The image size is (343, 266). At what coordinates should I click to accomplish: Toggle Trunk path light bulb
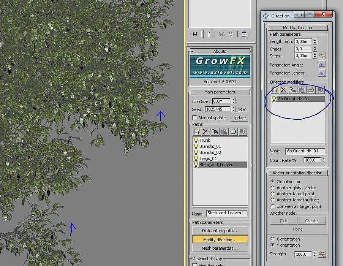tap(196, 140)
